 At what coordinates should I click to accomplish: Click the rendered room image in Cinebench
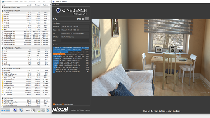[151, 57]
